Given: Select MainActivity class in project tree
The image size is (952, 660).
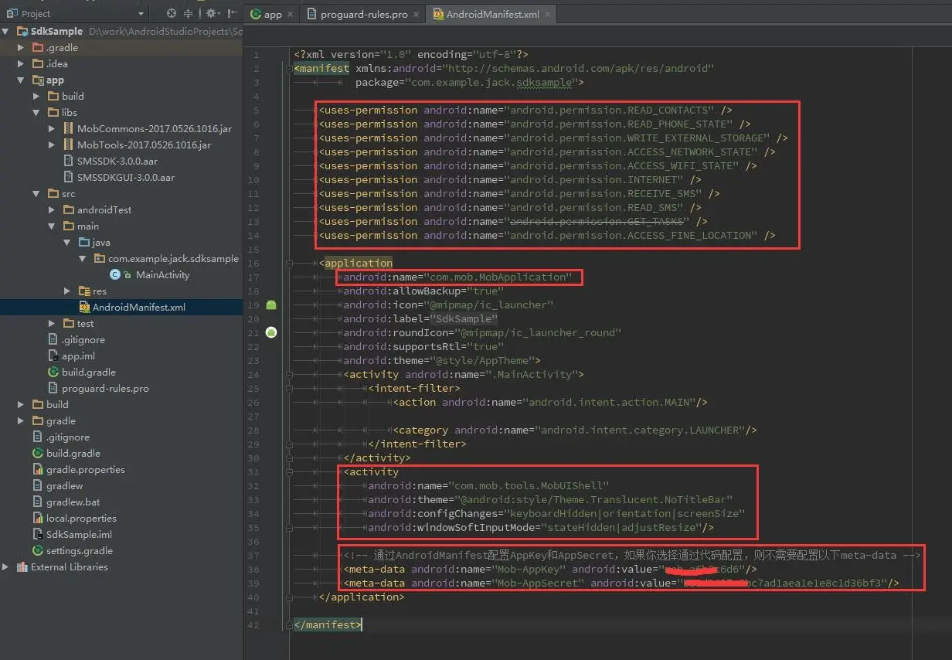Looking at the screenshot, I should coord(161,274).
